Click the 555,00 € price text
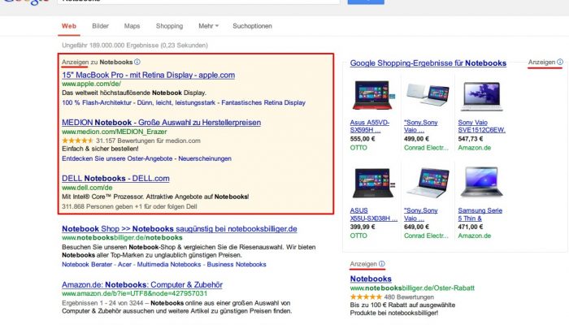This screenshot has width=569, height=325. 363,139
